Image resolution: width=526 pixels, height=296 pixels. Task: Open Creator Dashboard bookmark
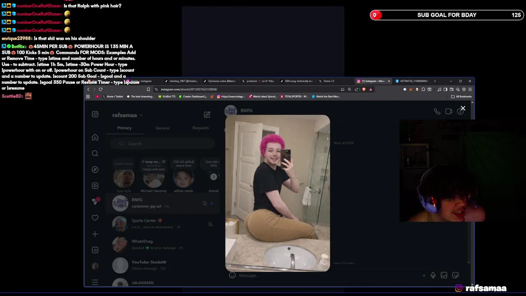tap(193, 97)
